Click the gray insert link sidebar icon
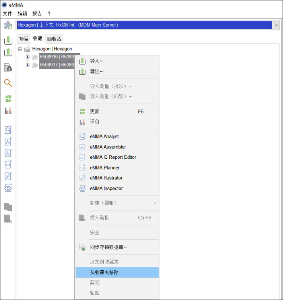 coord(8,219)
